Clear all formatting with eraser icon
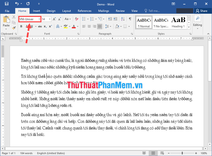The image size is (212, 156). click(x=77, y=19)
